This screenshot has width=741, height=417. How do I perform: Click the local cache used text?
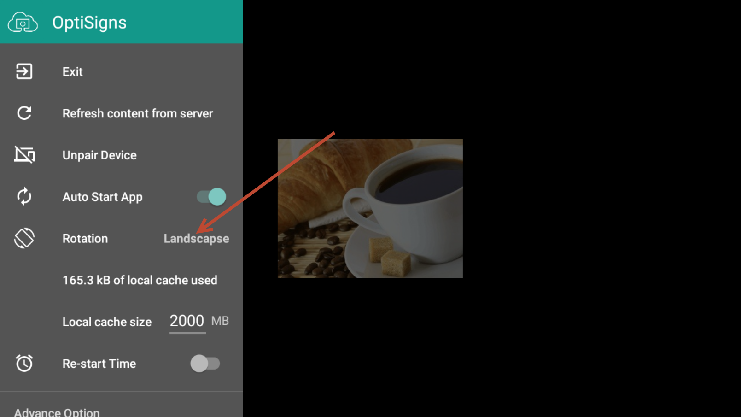point(140,280)
